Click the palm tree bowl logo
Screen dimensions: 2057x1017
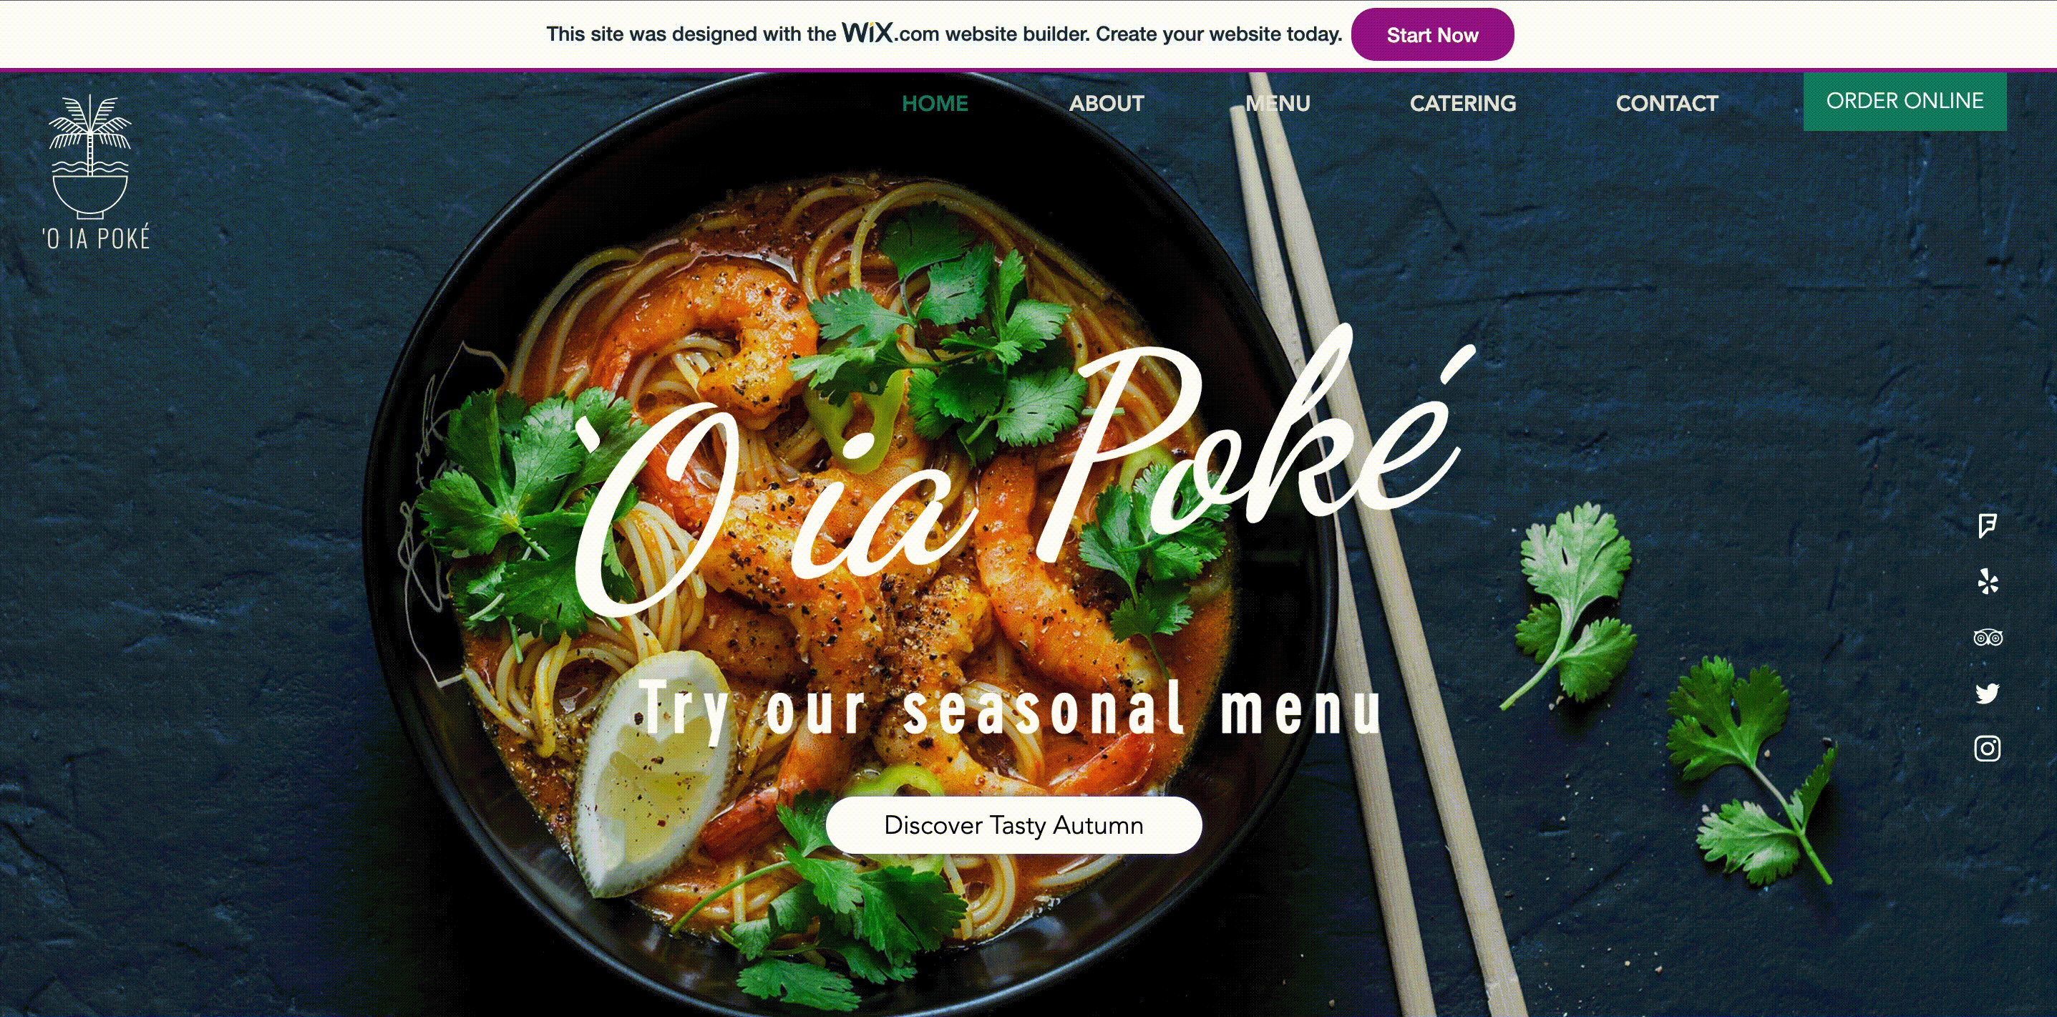[90, 157]
